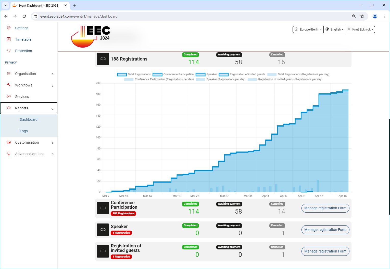This screenshot has width=390, height=269.
Task: Collapse the Reports chevron
Action: pyautogui.click(x=52, y=109)
